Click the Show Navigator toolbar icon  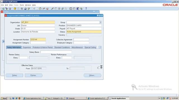(10, 9)
